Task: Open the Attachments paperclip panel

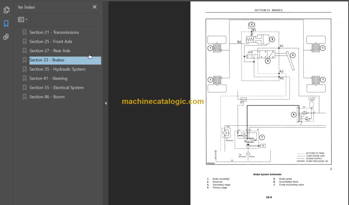Action: coord(6,37)
